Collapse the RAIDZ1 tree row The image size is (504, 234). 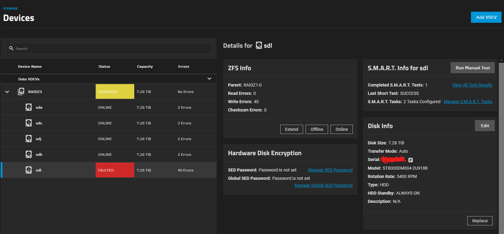[x=7, y=92]
